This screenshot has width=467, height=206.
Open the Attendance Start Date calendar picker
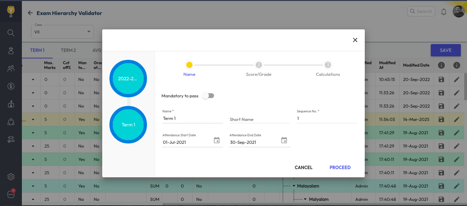tap(217, 140)
